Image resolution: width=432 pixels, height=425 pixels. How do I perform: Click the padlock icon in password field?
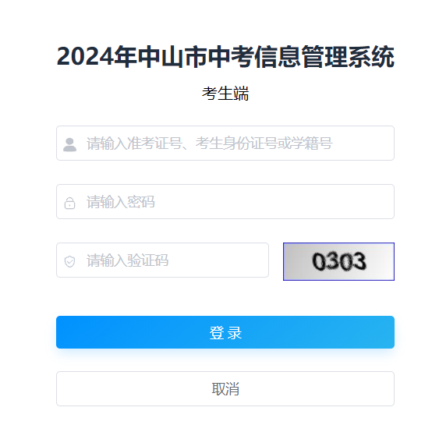click(69, 203)
